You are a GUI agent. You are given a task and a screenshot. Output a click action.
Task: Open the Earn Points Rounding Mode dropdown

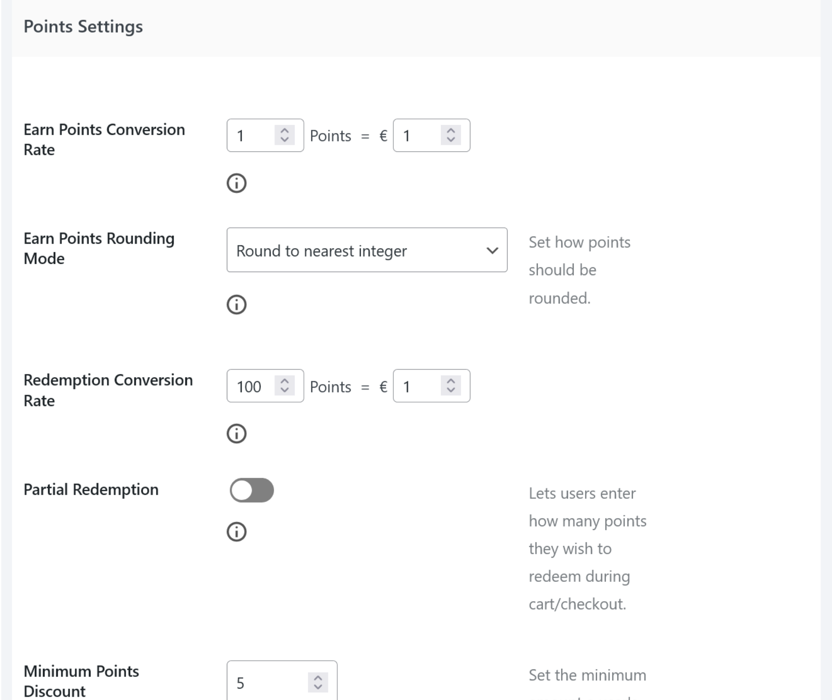click(x=367, y=250)
